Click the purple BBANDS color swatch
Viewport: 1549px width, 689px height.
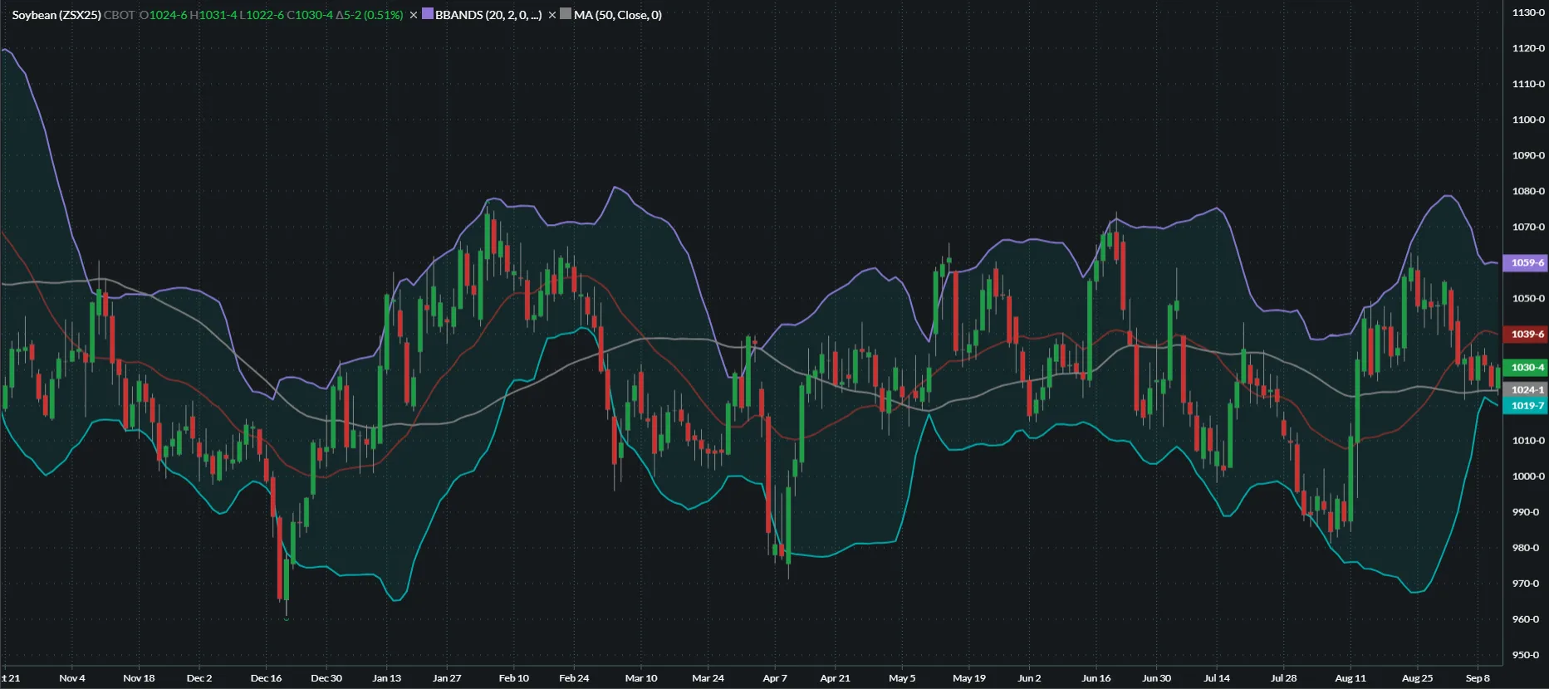coord(428,14)
